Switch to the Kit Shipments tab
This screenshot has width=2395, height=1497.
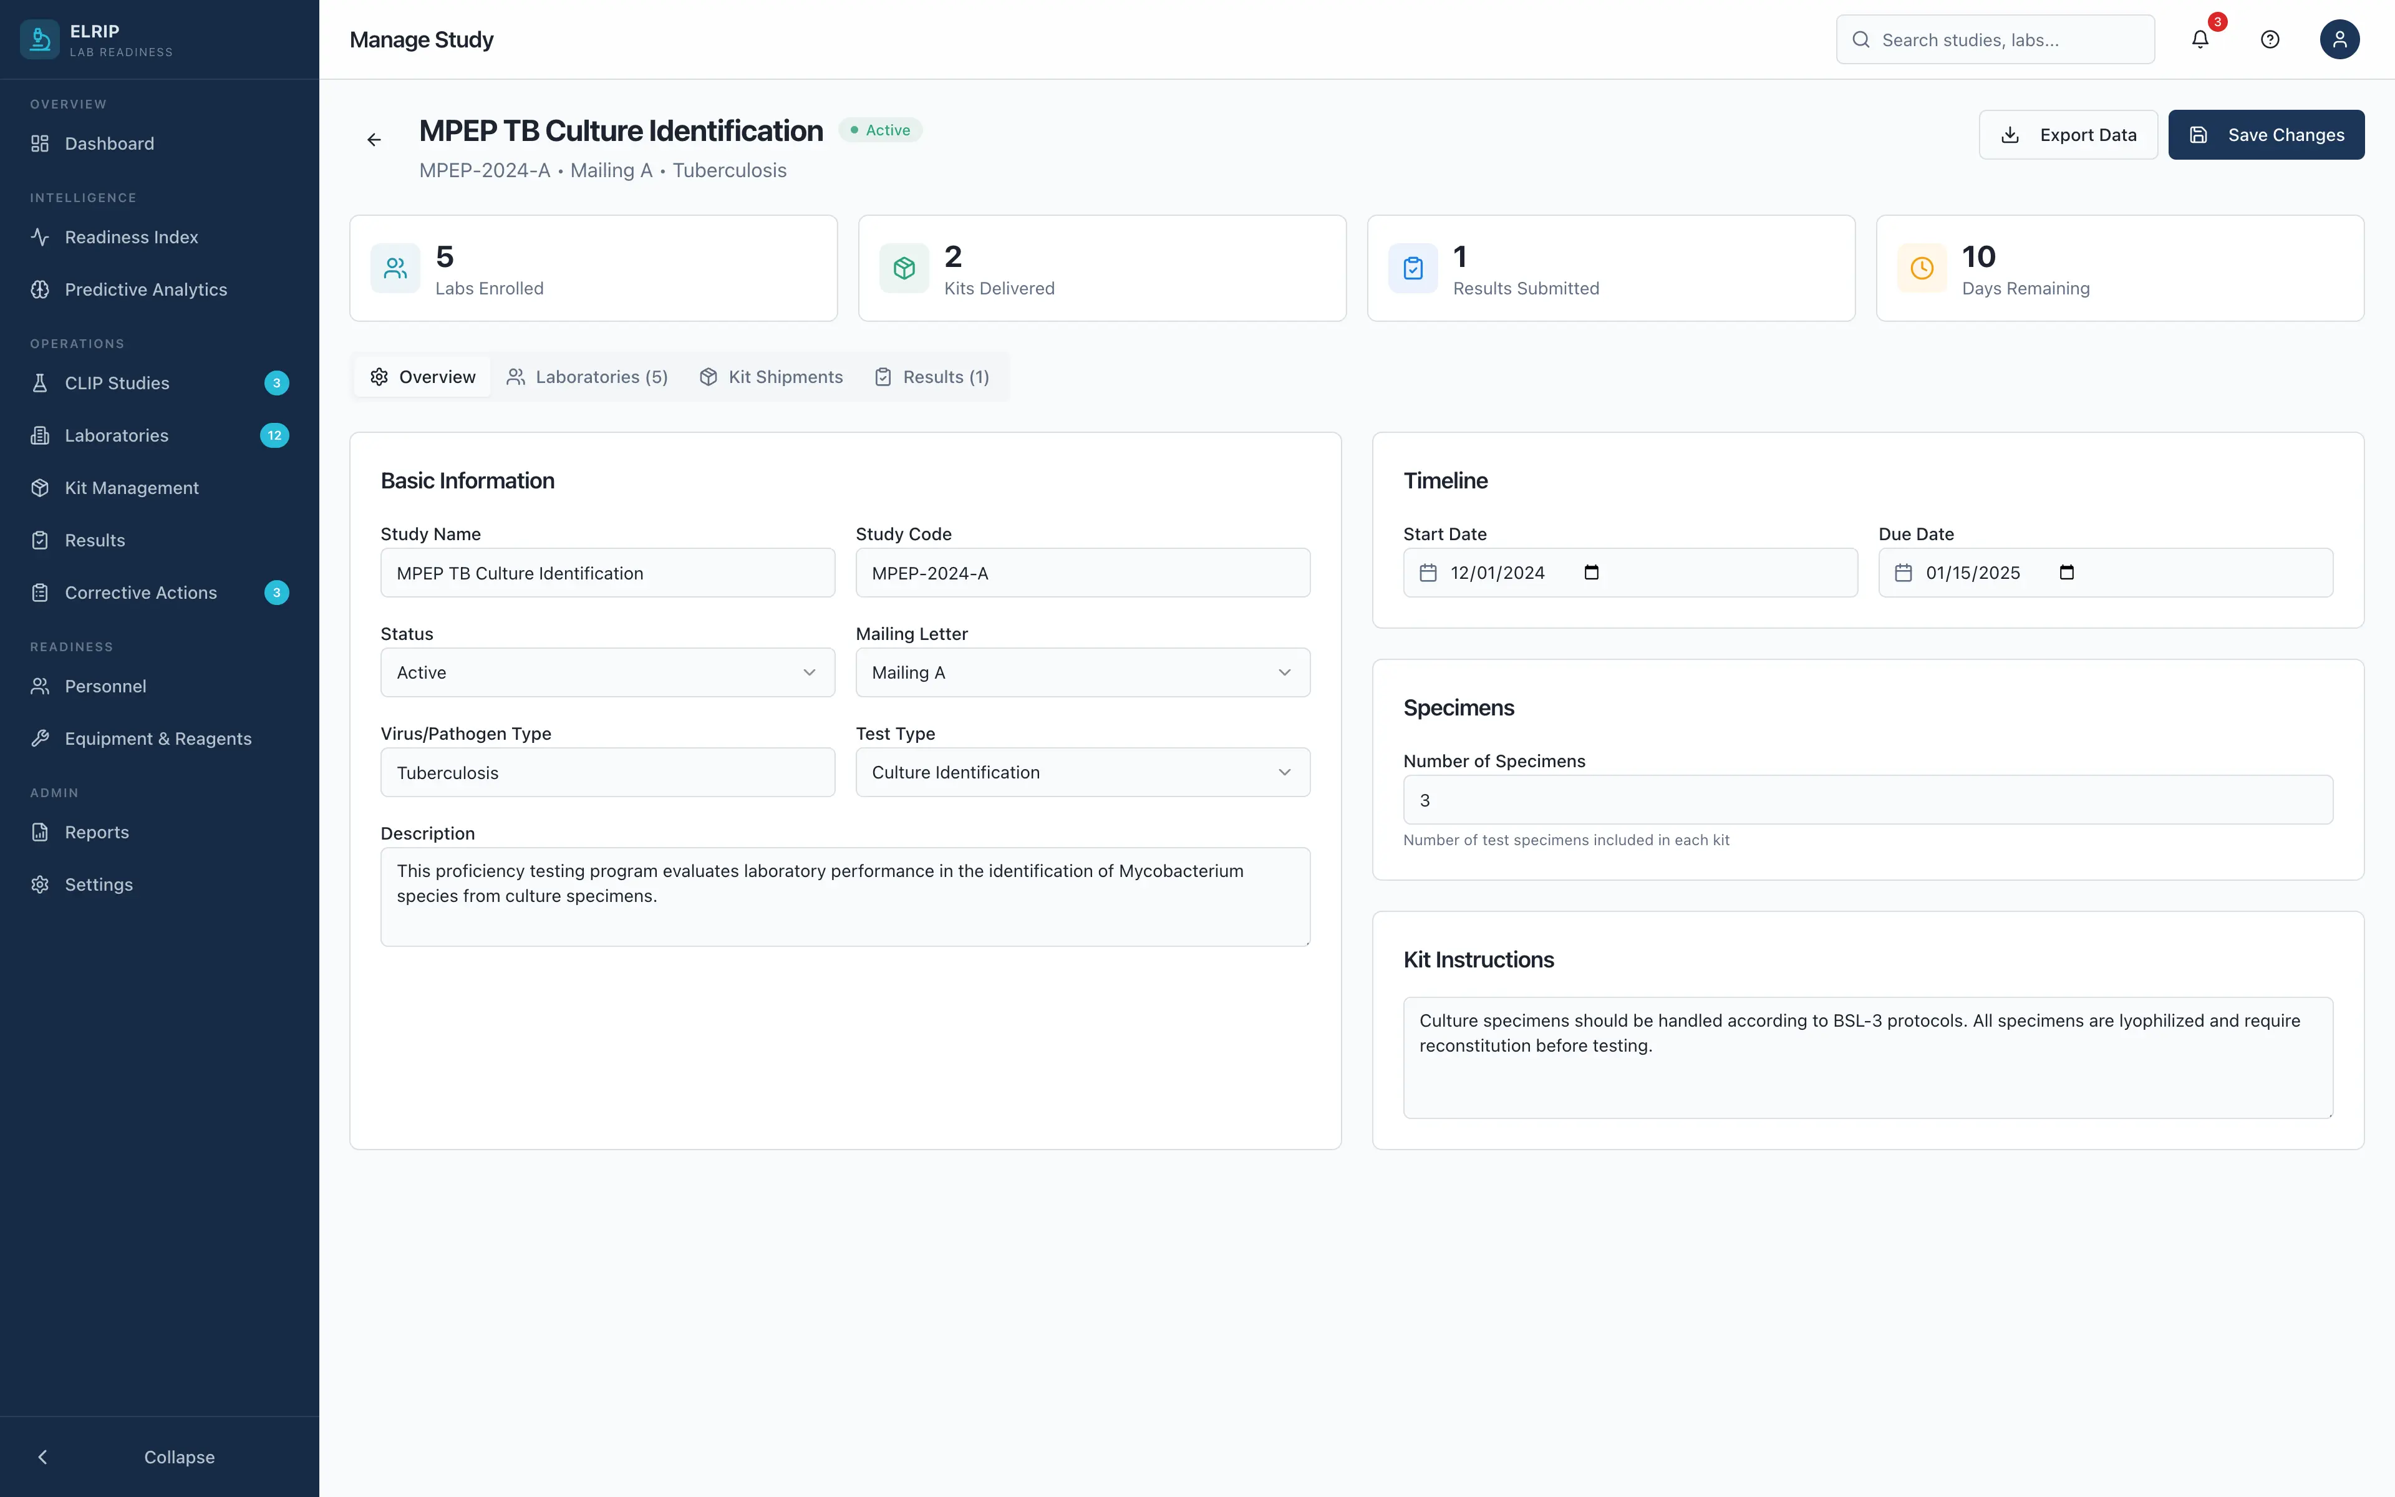point(771,376)
